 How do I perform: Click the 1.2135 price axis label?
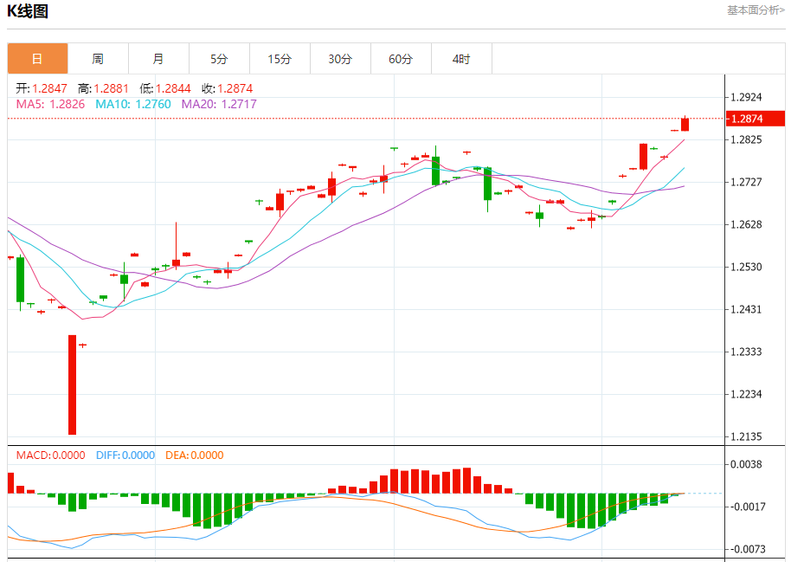pos(746,436)
